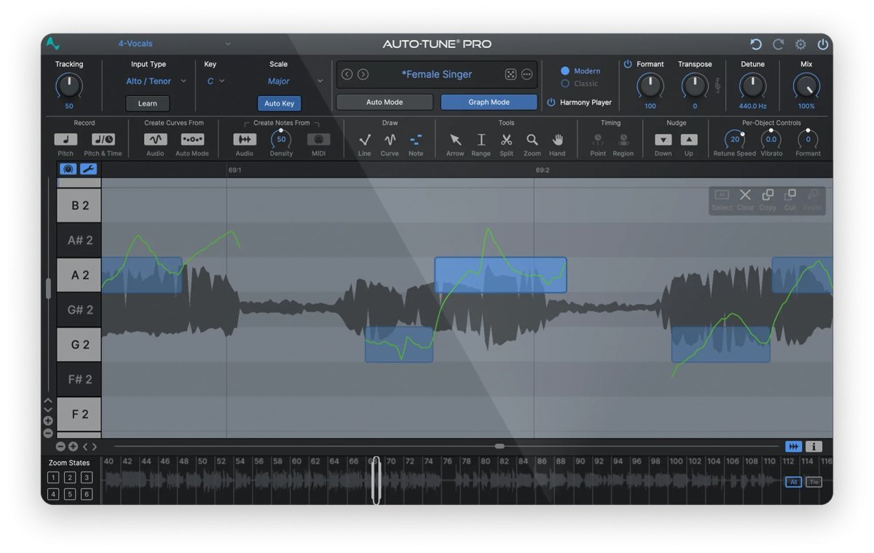Screen dimensions: 874x553
Task: Toggle Formant power switch
Action: click(628, 64)
